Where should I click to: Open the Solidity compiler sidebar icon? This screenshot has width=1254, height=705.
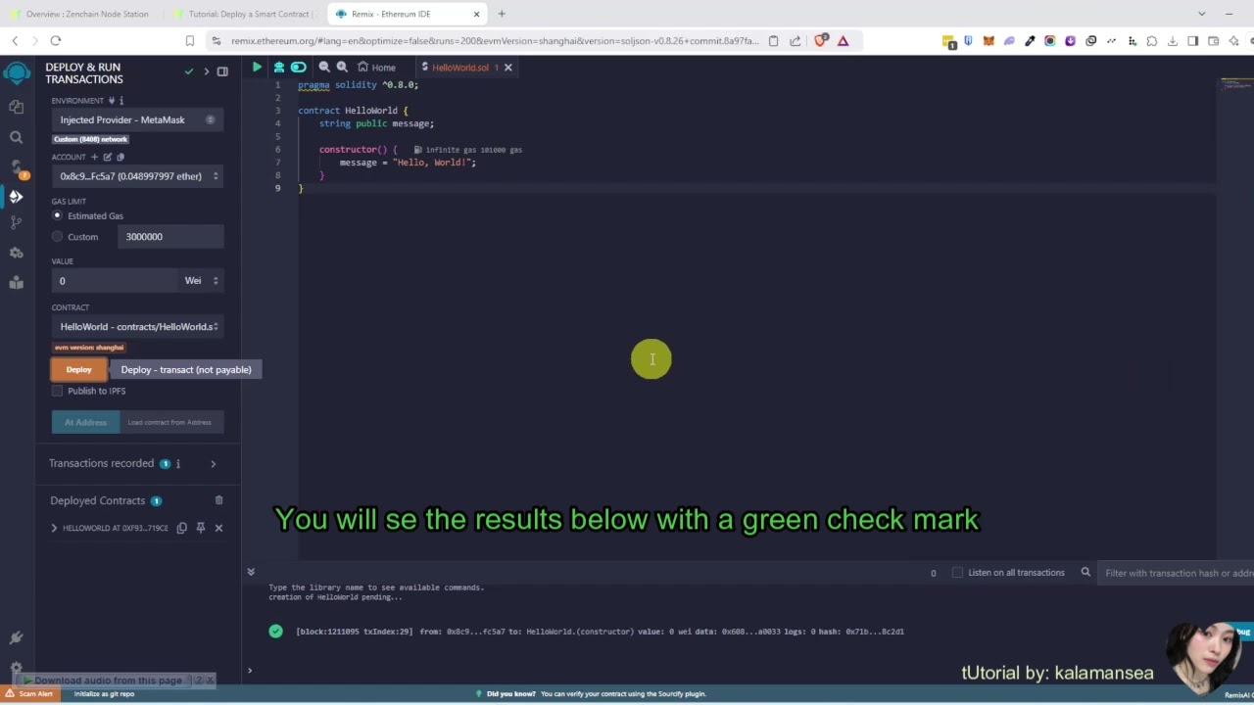[x=16, y=167]
